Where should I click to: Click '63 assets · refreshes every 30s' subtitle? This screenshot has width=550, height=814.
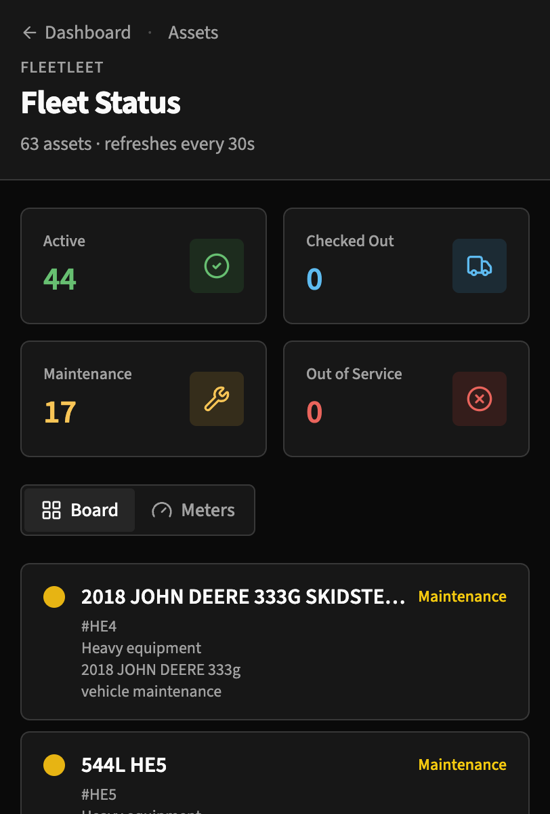(x=137, y=144)
